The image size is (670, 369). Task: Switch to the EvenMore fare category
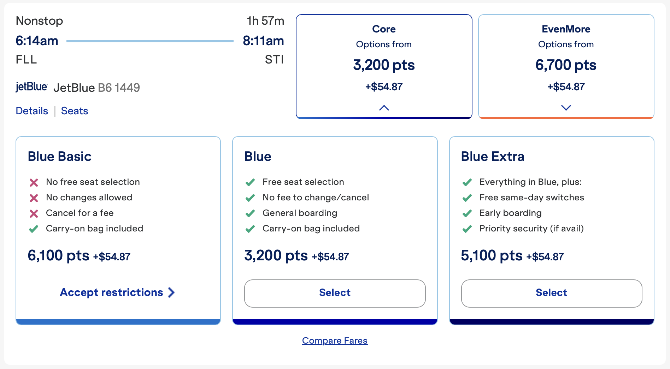tap(566, 66)
